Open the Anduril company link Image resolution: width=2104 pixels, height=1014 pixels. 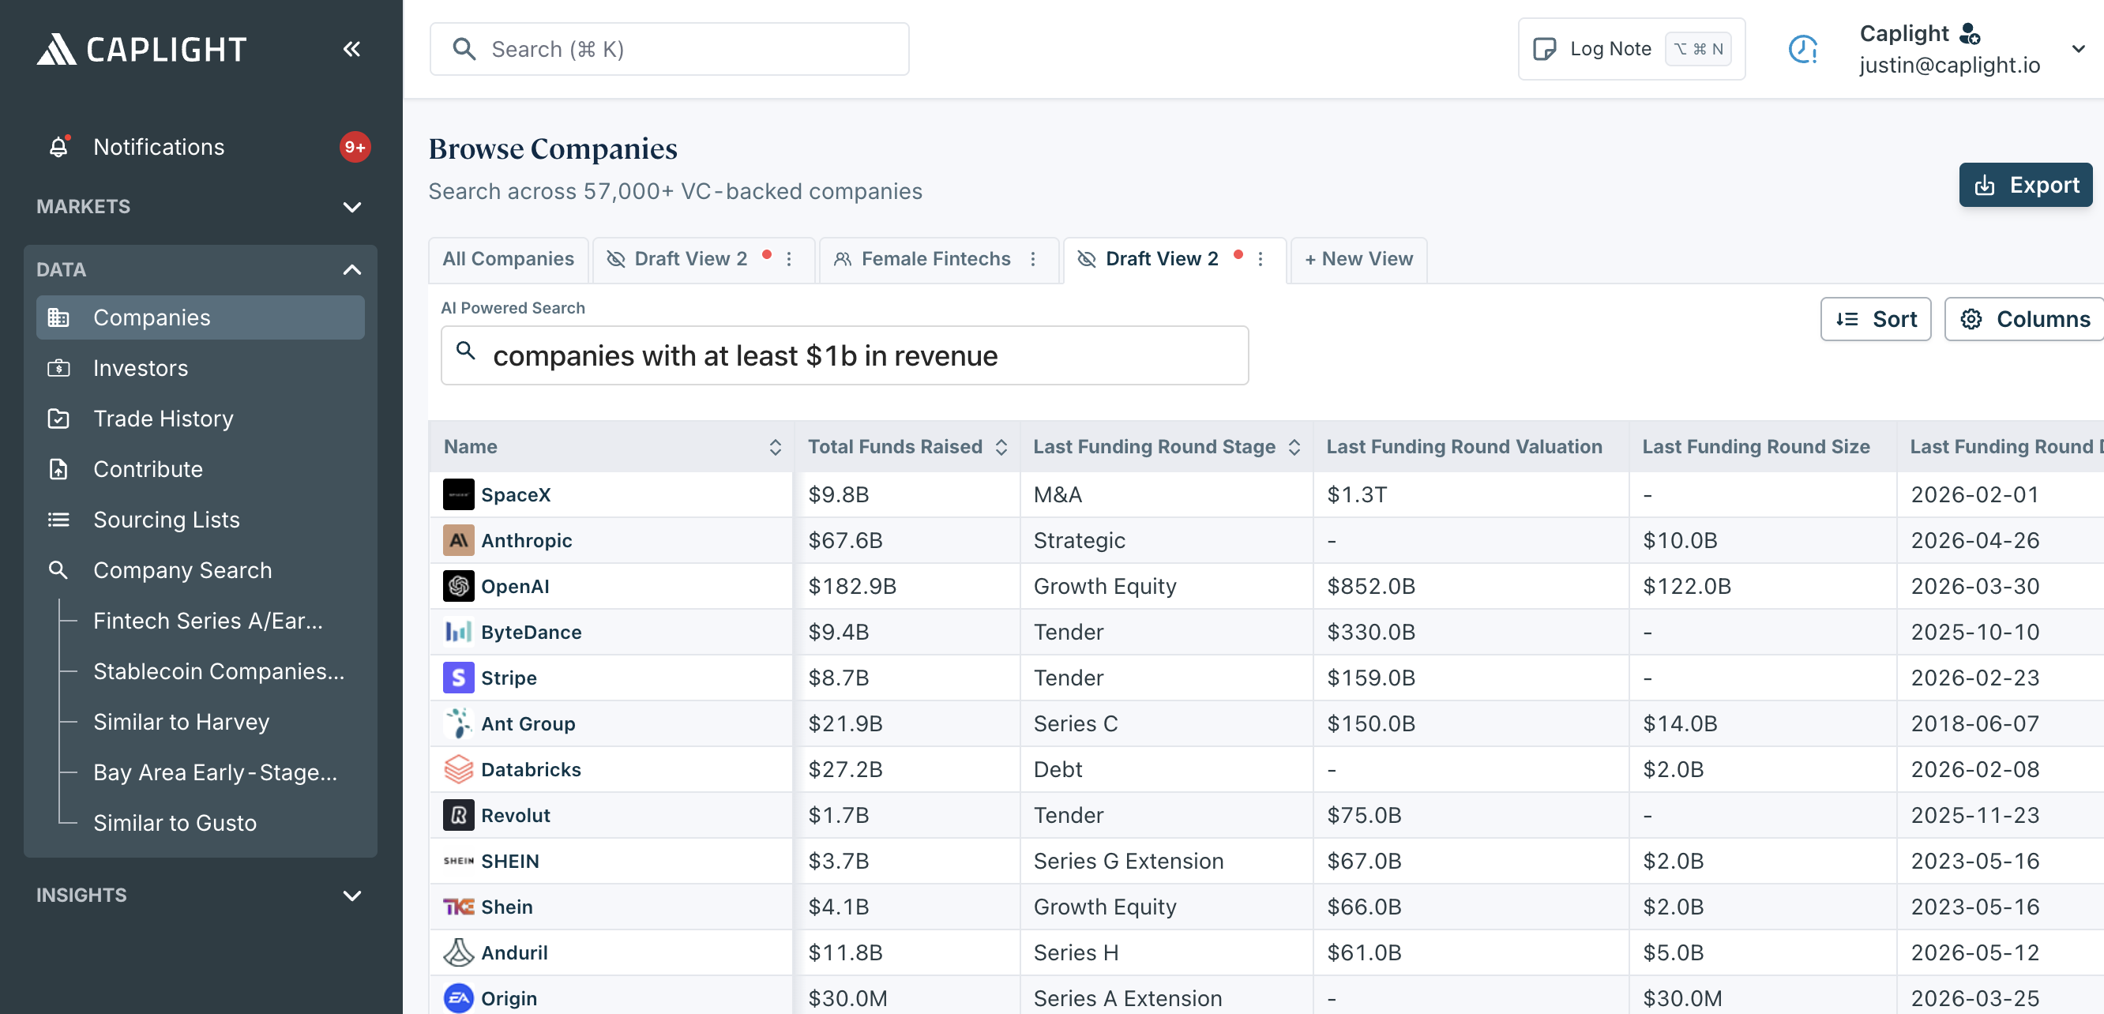pyautogui.click(x=513, y=952)
